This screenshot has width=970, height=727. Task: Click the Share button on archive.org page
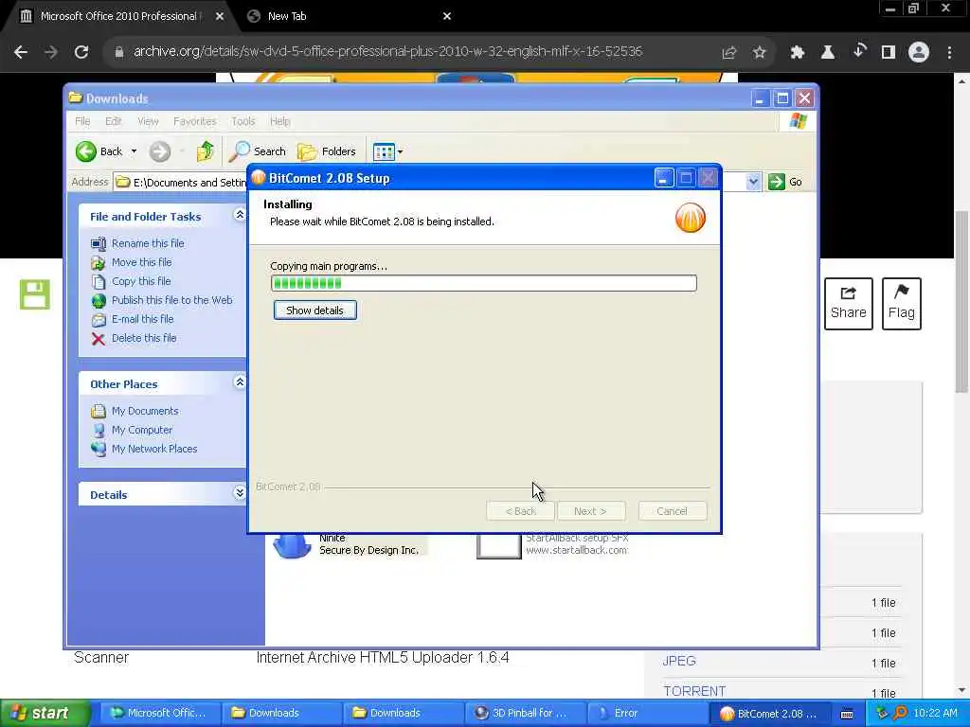(x=848, y=304)
